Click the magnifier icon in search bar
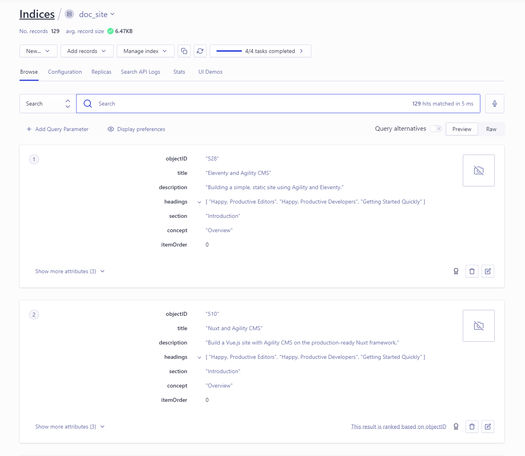Screen dimensions: 525x456 (x=88, y=104)
